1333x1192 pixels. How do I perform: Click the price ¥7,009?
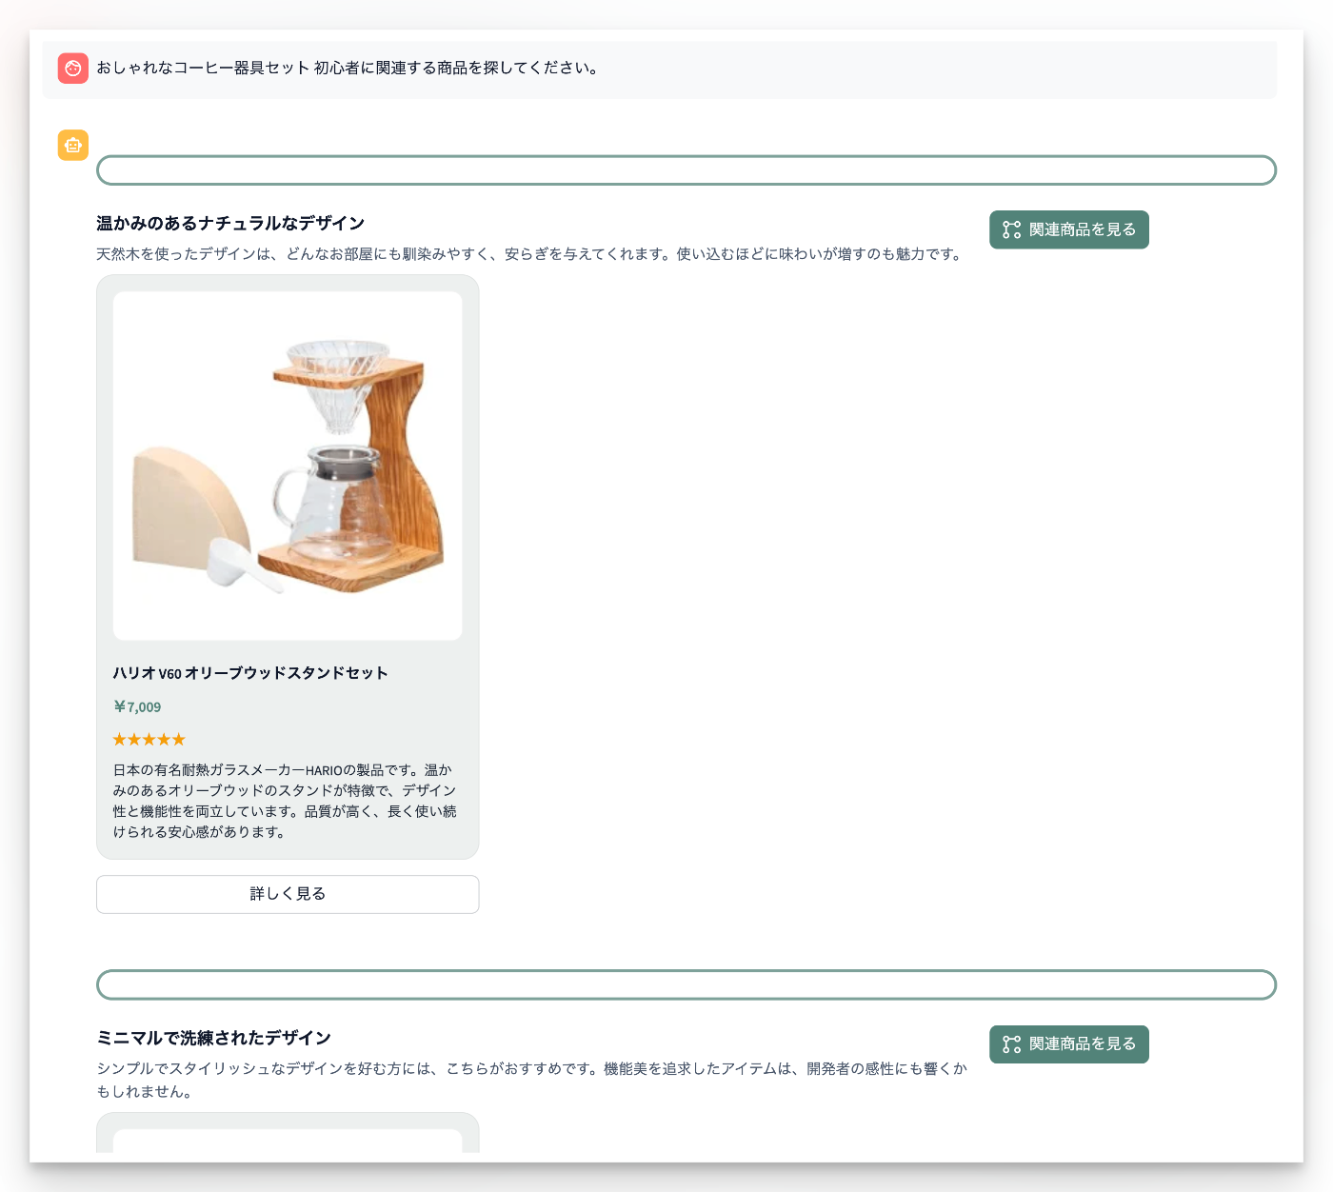pos(137,706)
